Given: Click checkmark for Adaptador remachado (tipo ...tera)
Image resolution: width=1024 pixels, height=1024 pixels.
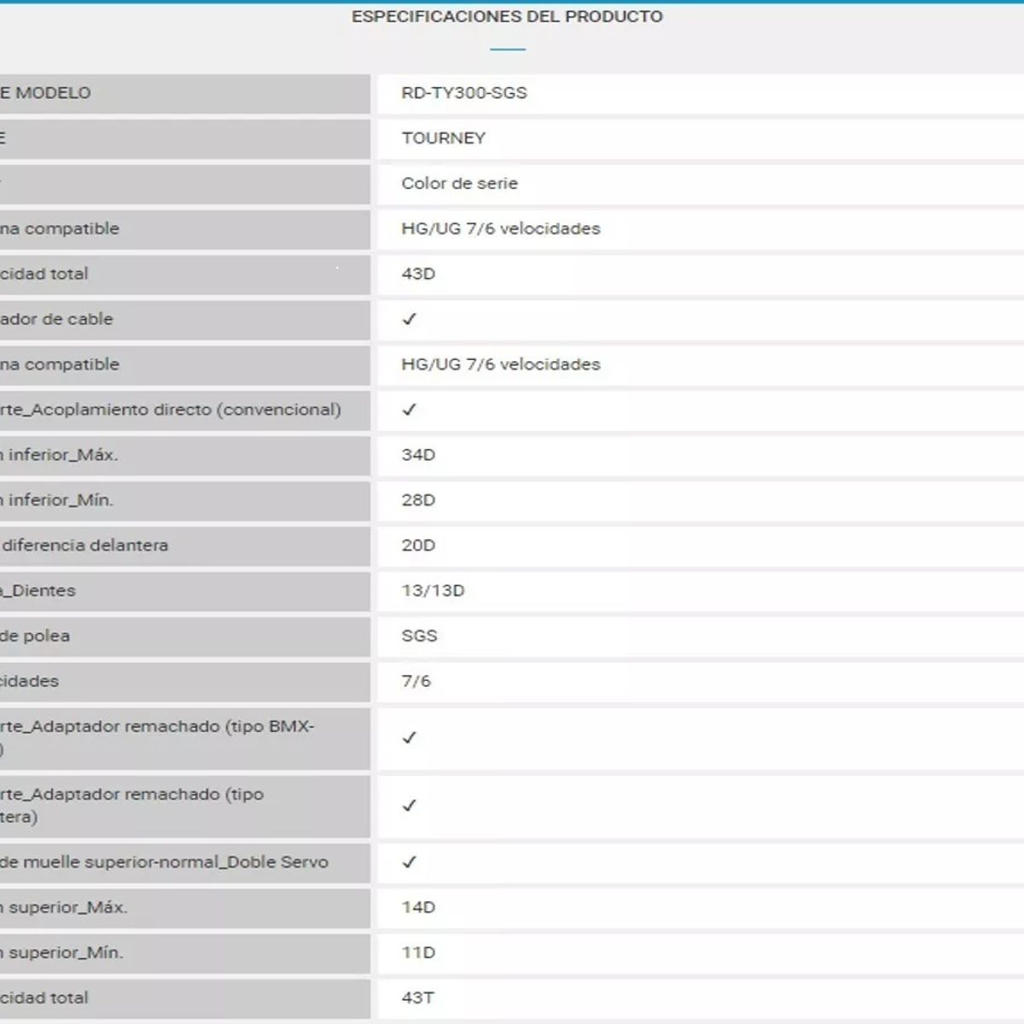Looking at the screenshot, I should pyautogui.click(x=410, y=806).
